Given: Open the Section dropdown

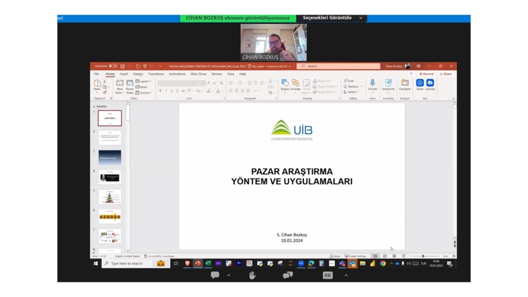Looking at the screenshot, I should 144,93.
